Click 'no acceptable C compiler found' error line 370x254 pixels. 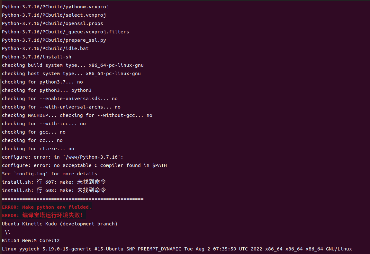(84, 165)
